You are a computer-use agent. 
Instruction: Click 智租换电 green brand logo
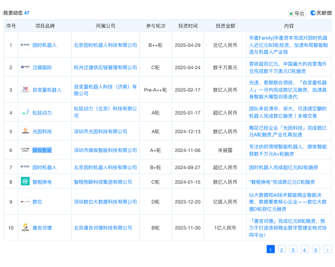[x=25, y=182]
